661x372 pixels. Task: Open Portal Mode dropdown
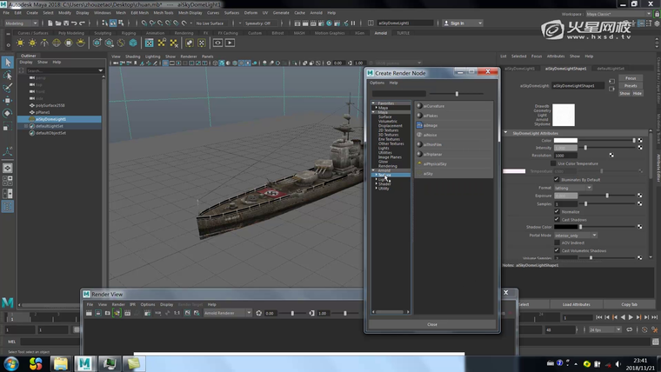pos(575,235)
